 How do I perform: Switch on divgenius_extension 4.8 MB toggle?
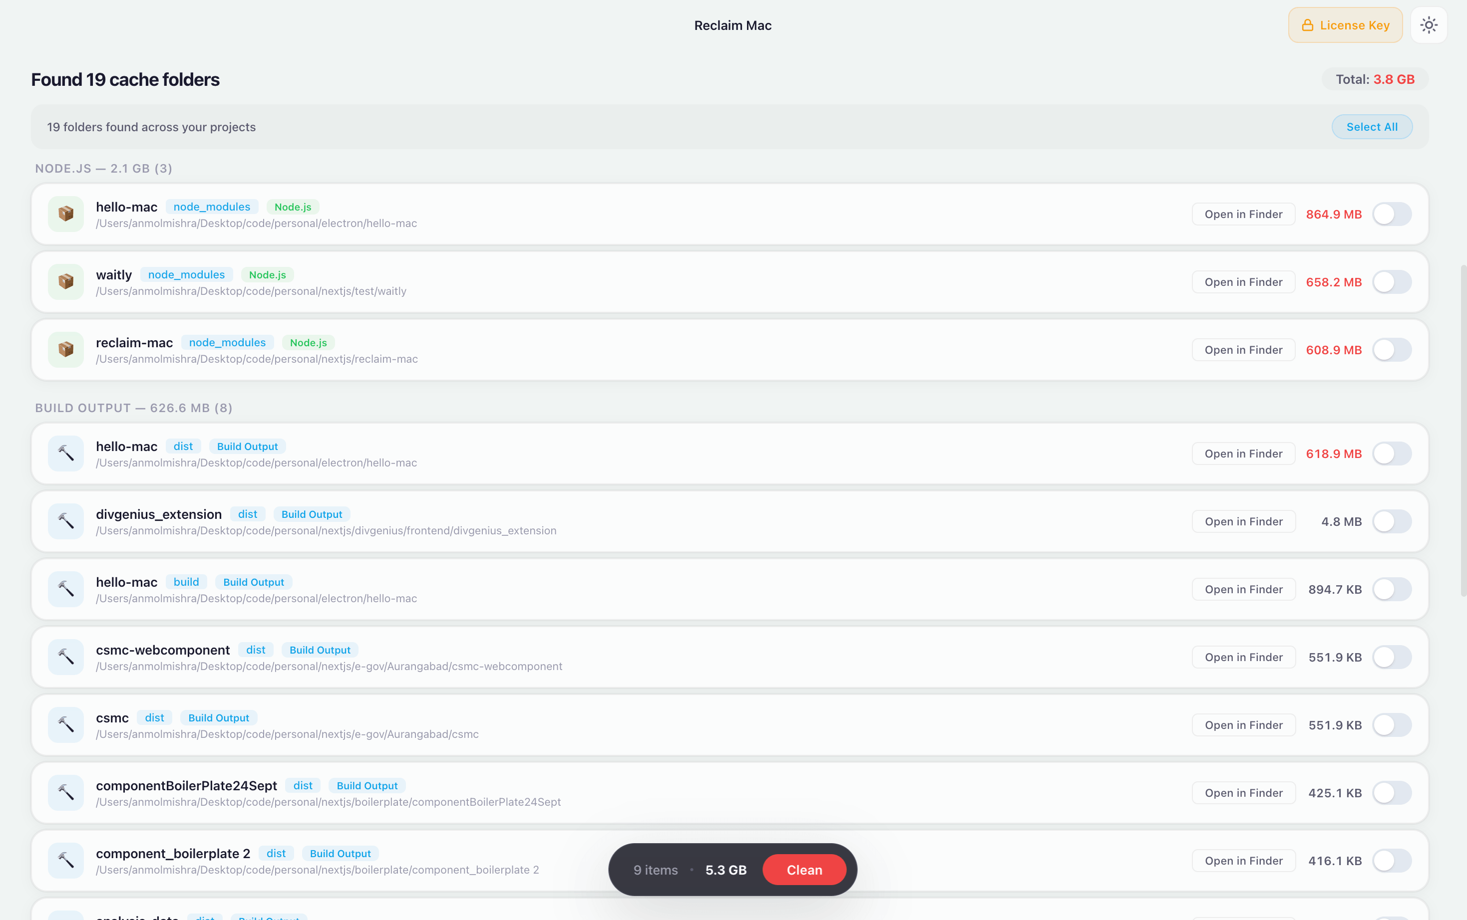(x=1392, y=521)
